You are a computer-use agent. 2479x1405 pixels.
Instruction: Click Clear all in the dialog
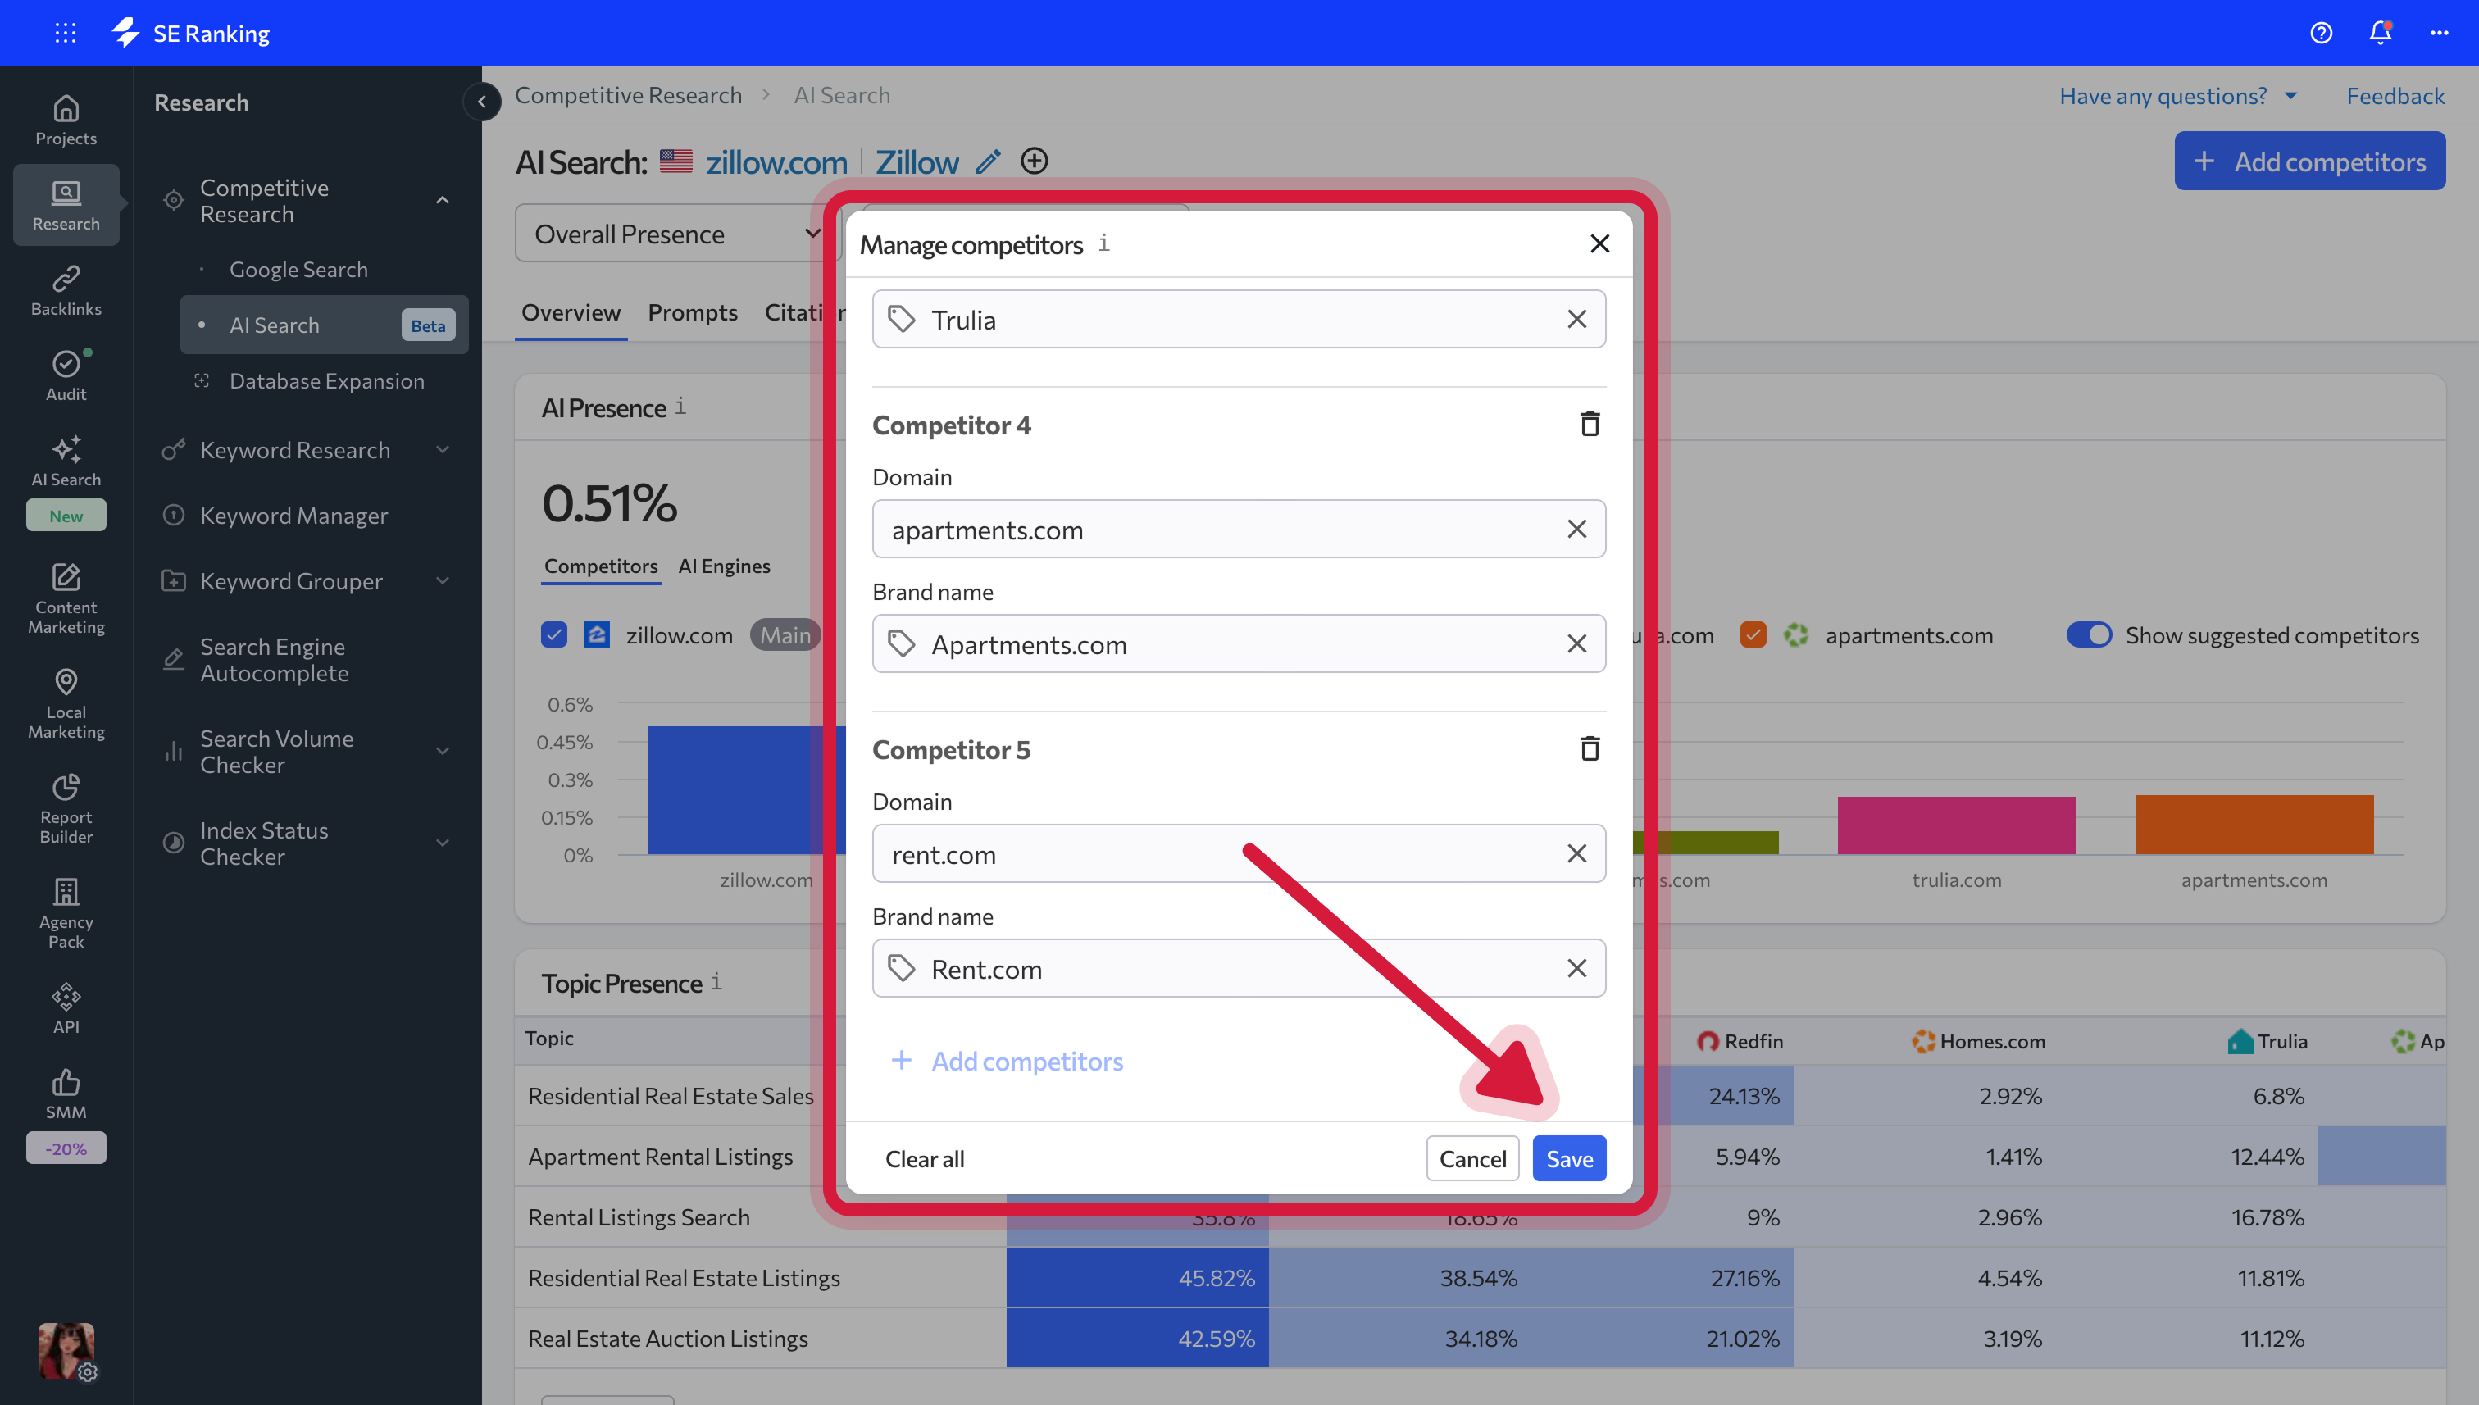(x=925, y=1159)
